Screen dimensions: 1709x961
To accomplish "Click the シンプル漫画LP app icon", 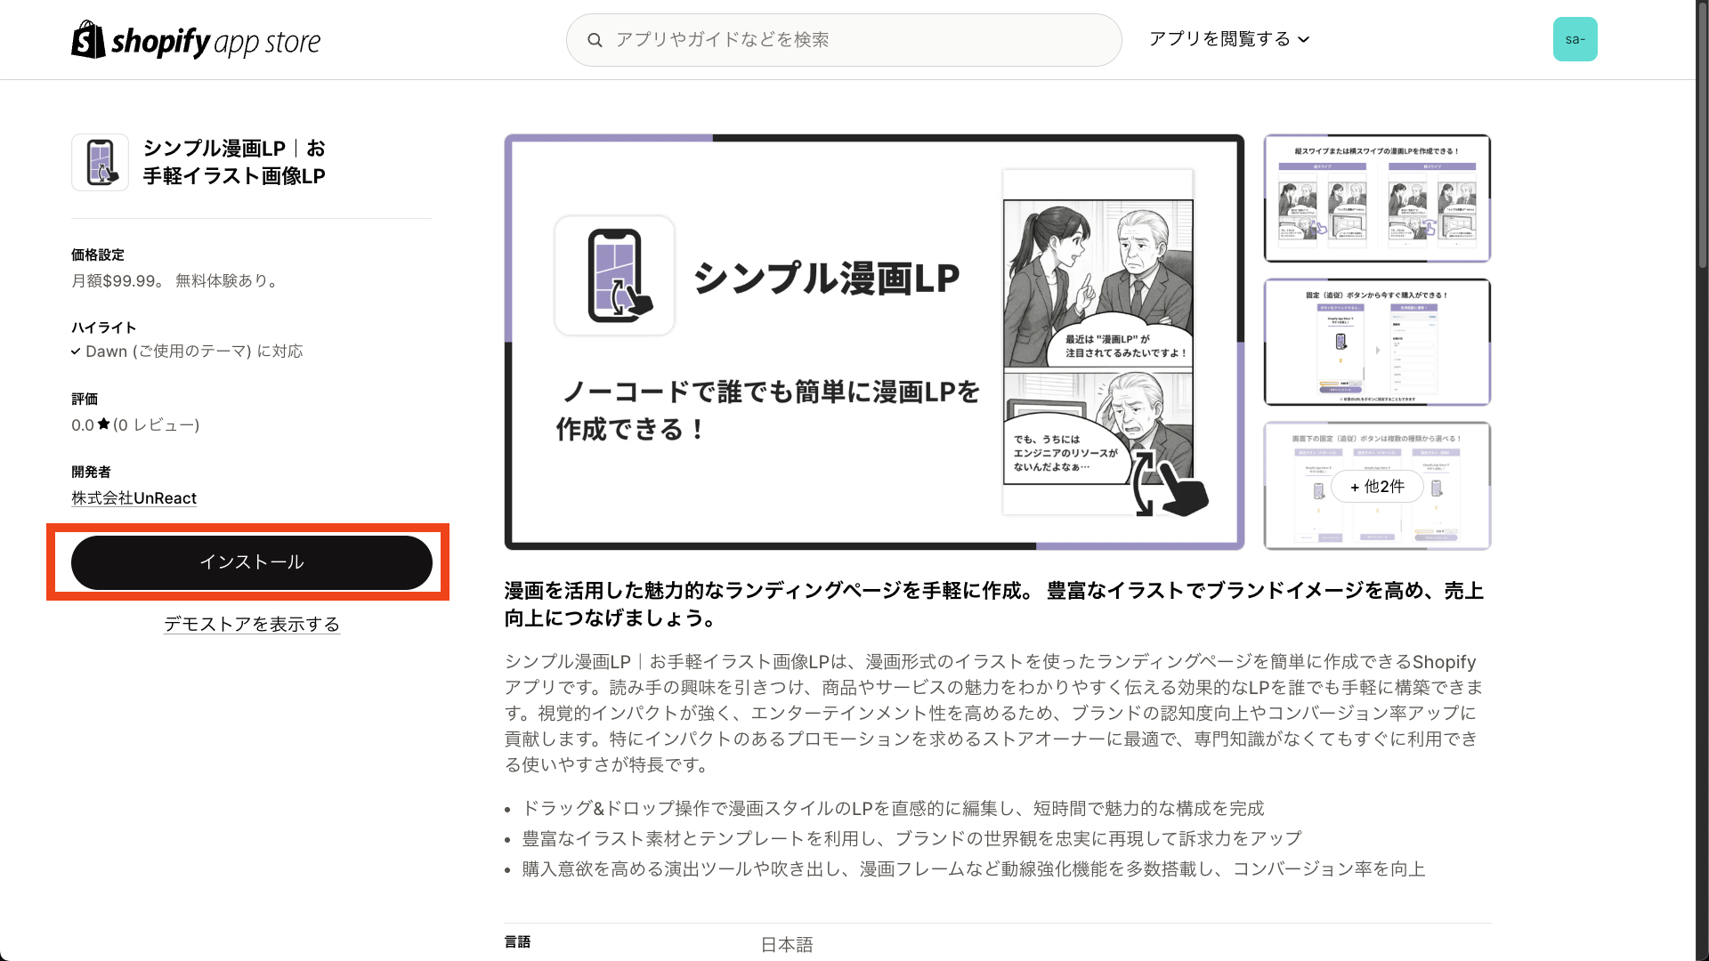I will [101, 162].
